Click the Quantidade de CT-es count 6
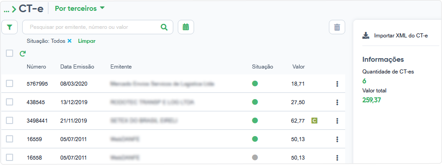 coord(364,81)
